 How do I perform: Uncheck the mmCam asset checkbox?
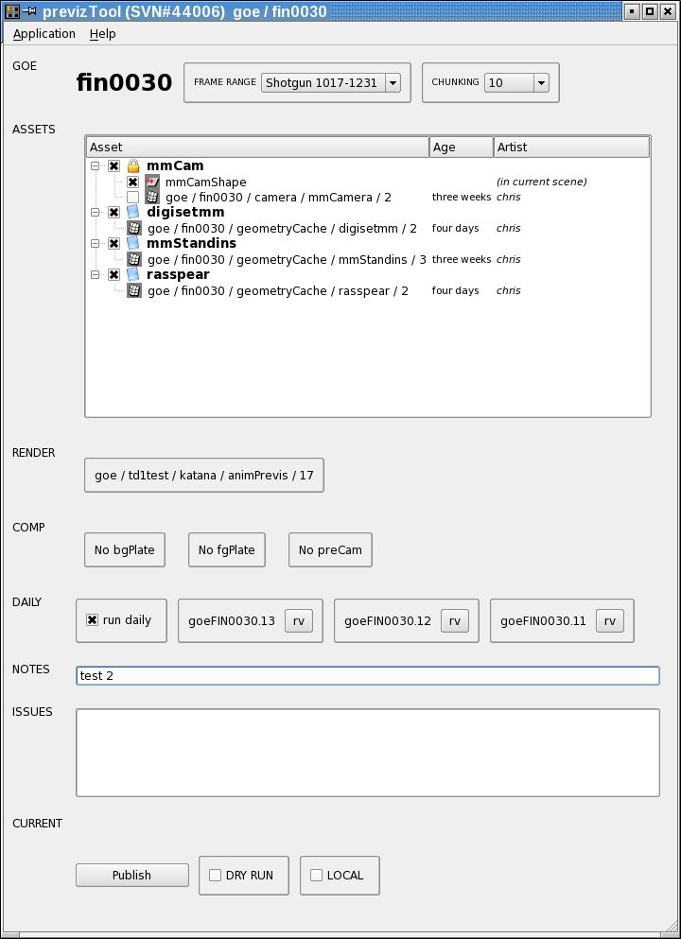(x=113, y=165)
